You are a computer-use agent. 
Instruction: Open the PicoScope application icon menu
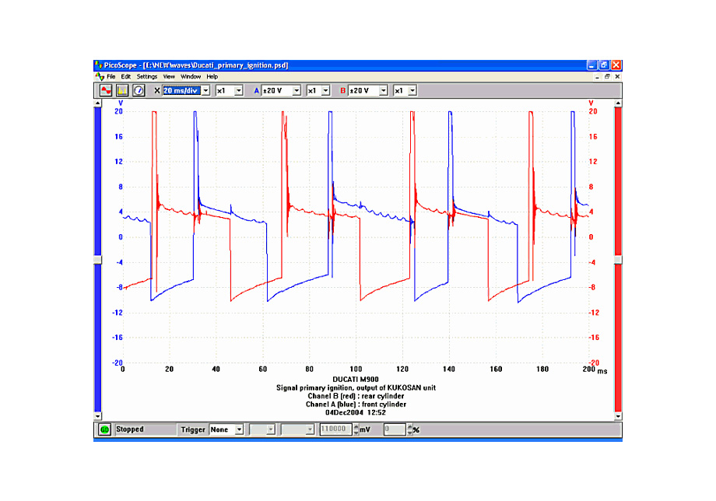pos(98,65)
